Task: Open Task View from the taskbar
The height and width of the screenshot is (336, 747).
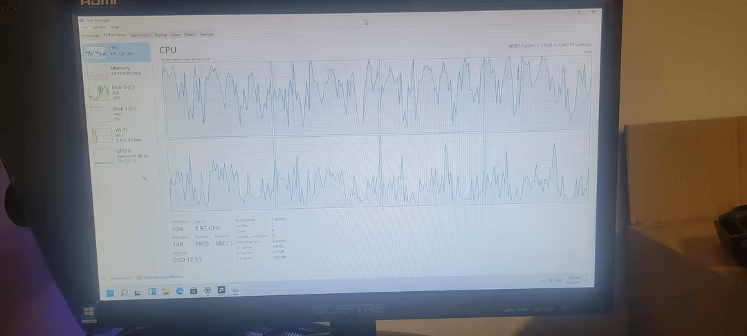Action: 138,292
